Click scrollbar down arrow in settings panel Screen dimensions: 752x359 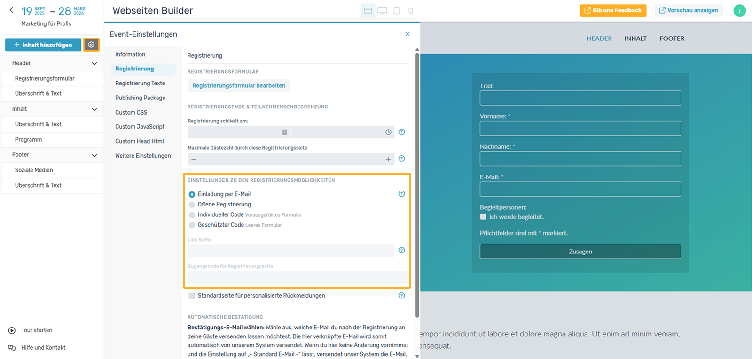[x=417, y=356]
